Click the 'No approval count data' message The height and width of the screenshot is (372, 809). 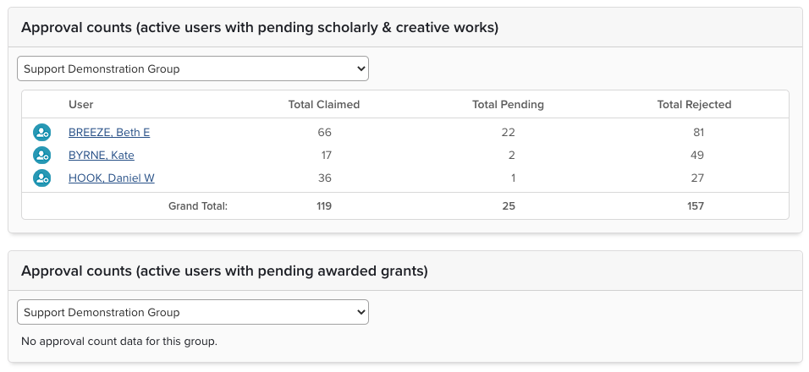click(x=119, y=342)
